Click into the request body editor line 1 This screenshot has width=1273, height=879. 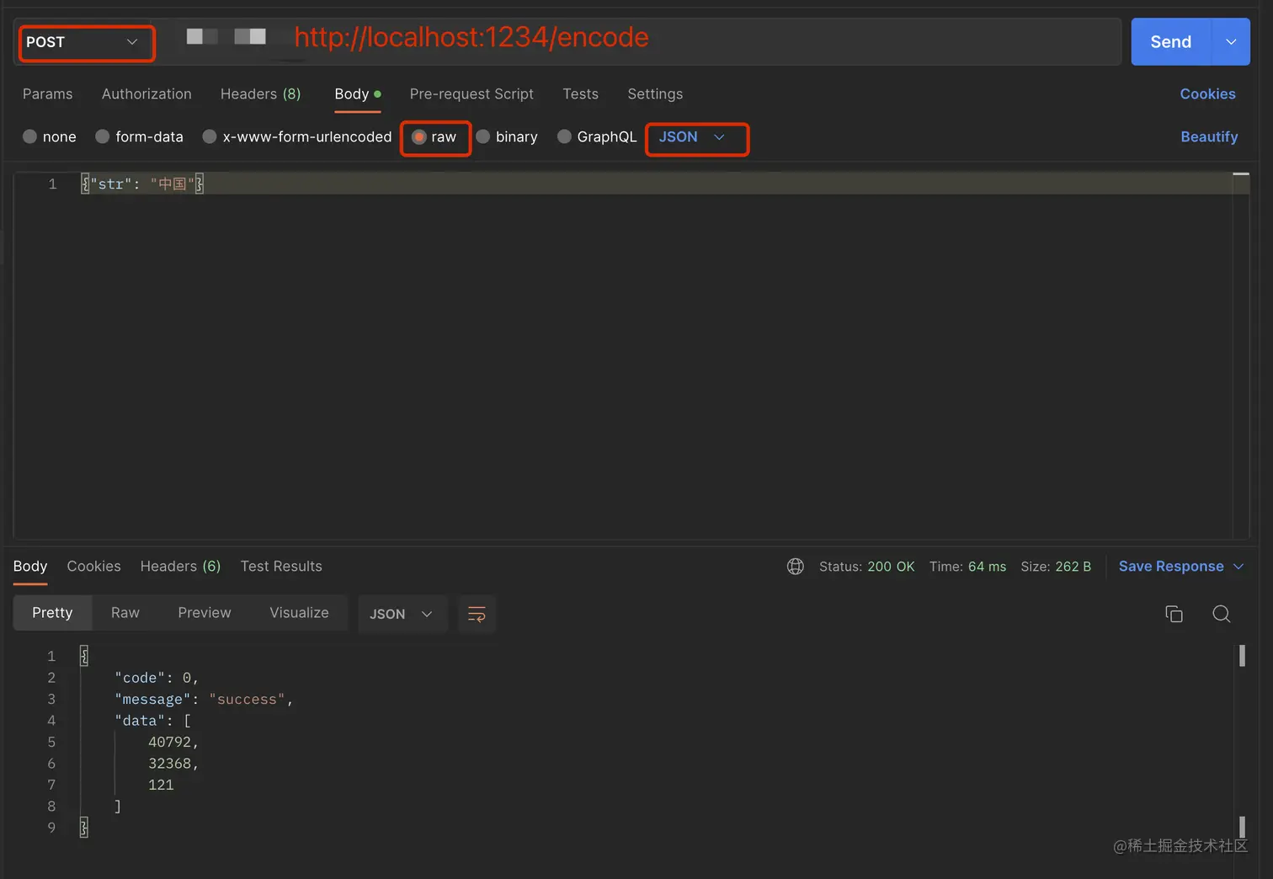tap(657, 184)
